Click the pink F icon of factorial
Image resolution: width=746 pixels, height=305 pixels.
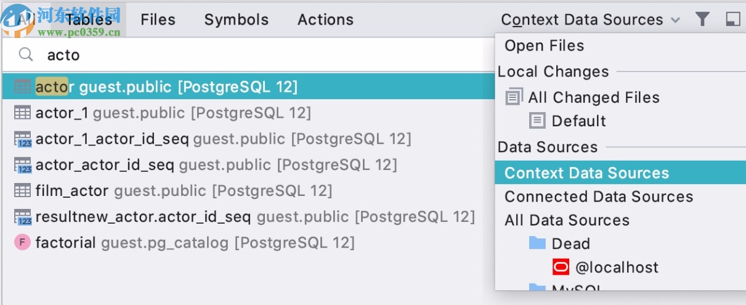[22, 242]
